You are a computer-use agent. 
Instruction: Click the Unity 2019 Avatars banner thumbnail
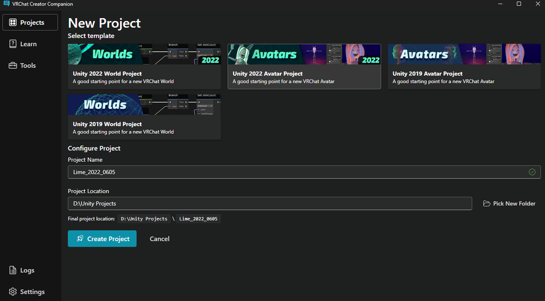tap(464, 54)
